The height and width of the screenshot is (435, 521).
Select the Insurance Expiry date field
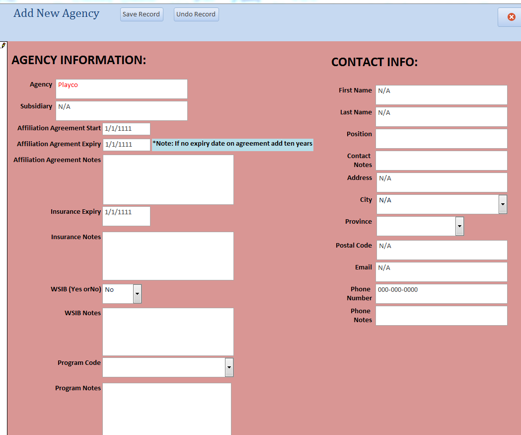[126, 216]
